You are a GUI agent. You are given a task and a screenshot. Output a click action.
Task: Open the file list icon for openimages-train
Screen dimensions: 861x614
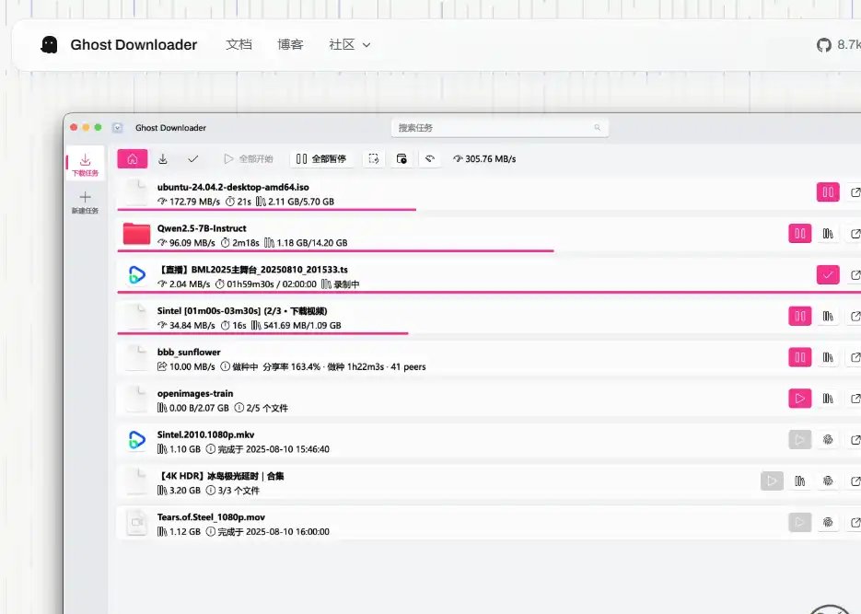click(x=828, y=399)
